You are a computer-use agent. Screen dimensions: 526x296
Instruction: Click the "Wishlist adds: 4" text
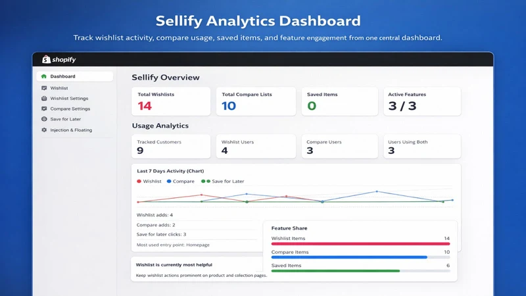(x=155, y=215)
